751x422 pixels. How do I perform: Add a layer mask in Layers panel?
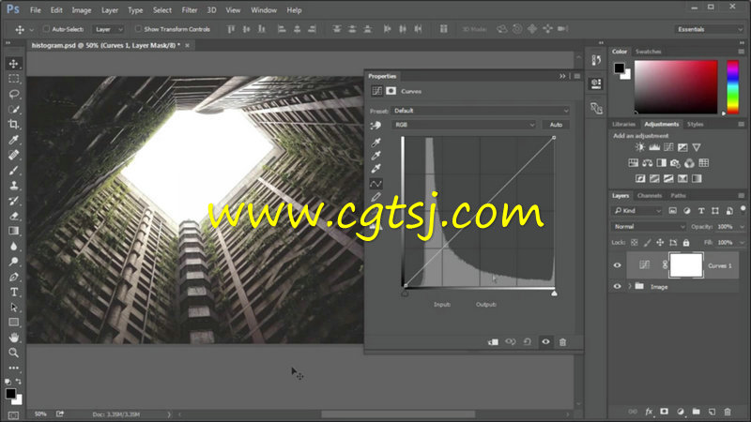point(665,412)
